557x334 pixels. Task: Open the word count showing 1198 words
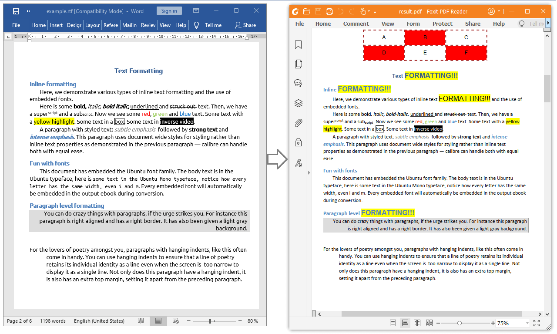pos(53,321)
